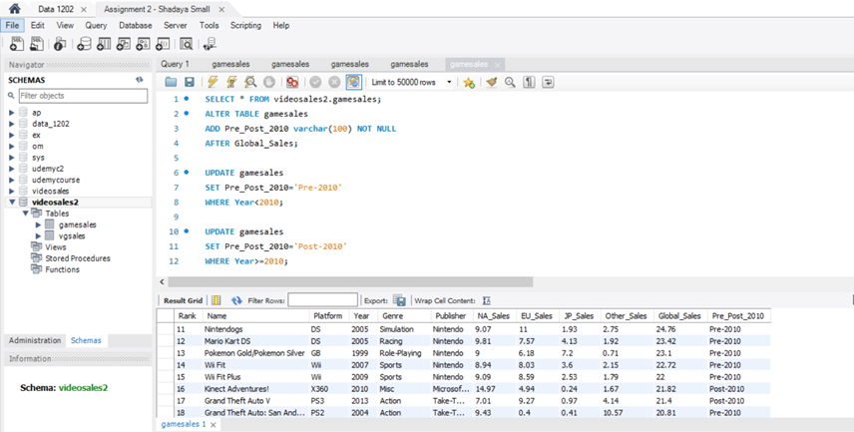
Task: Open the Database menu
Action: (136, 25)
